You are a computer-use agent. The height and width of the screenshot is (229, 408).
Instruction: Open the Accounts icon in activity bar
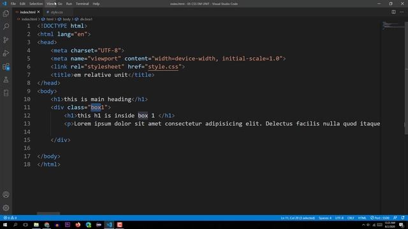[6, 195]
